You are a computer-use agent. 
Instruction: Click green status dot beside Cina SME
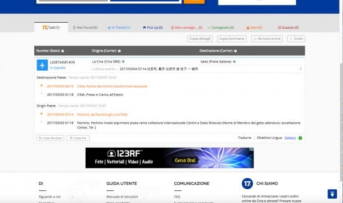click(x=123, y=62)
